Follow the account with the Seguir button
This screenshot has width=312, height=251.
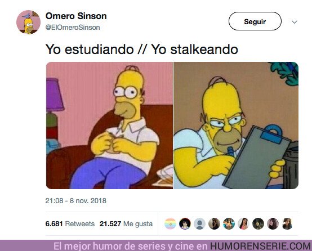pos(255,21)
